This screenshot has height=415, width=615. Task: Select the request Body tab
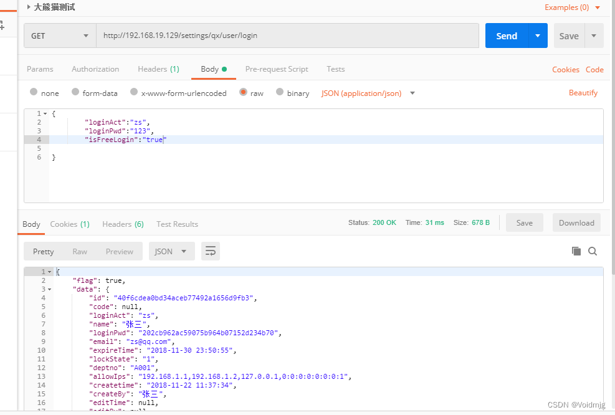click(213, 69)
